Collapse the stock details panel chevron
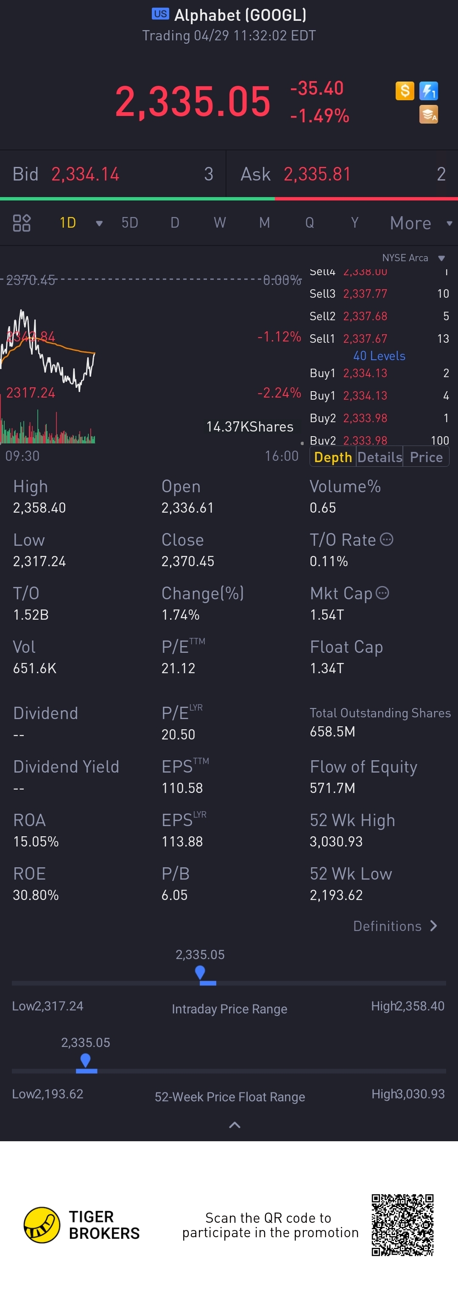The width and height of the screenshot is (458, 1309). 235,1125
